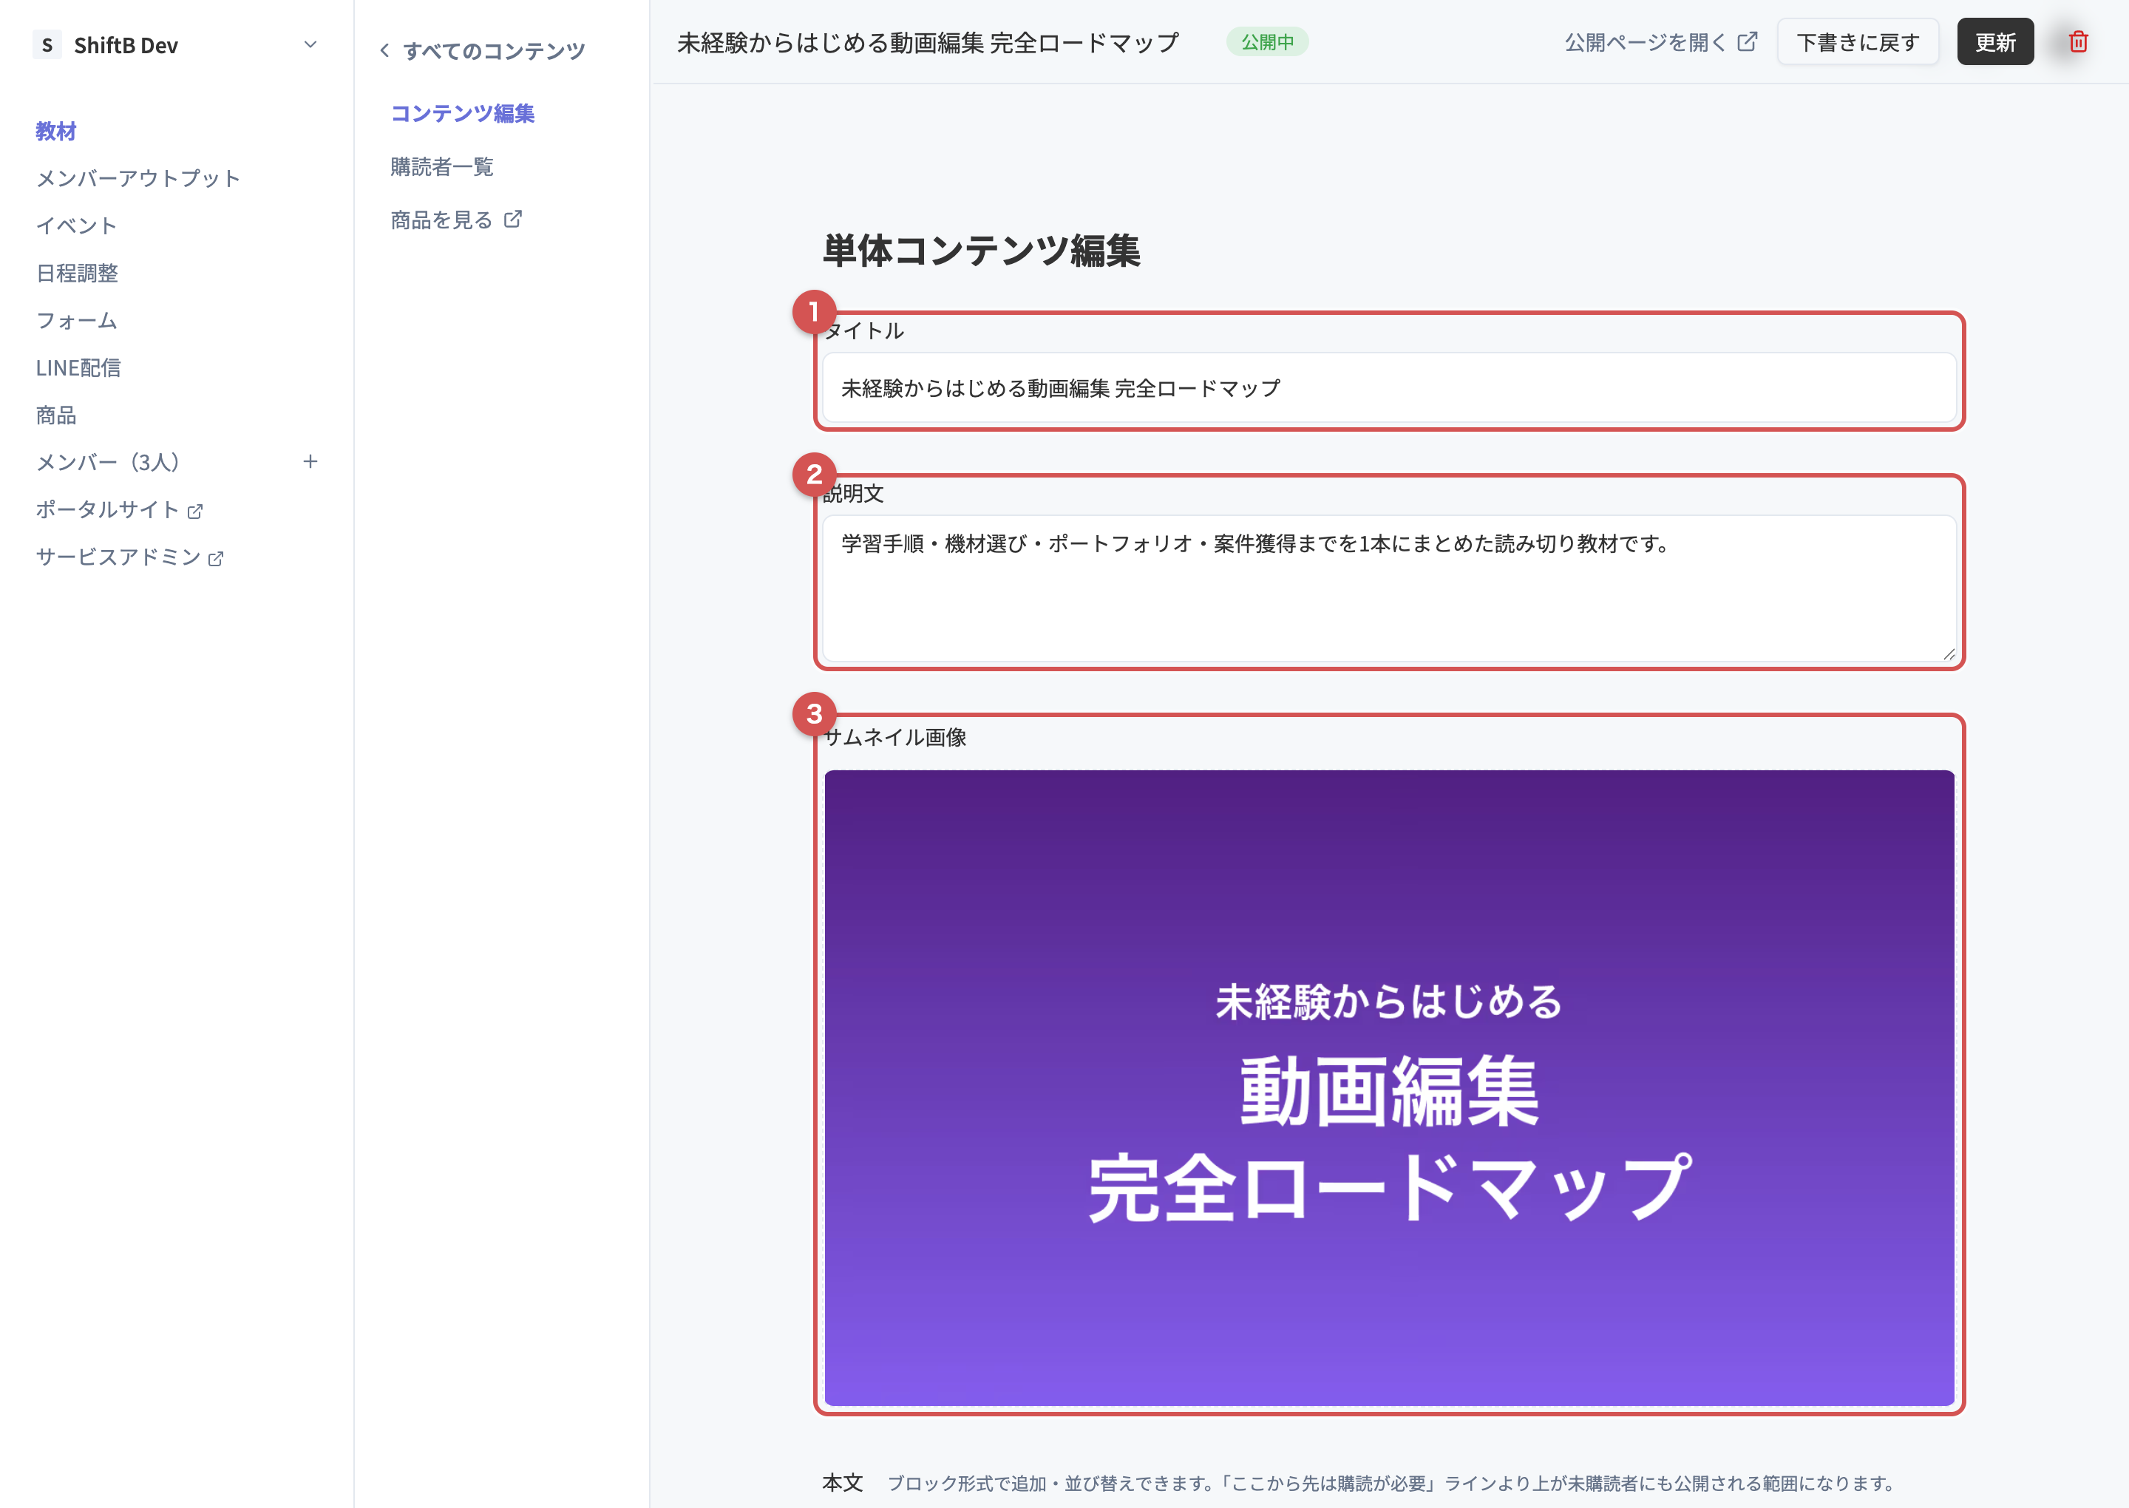Screen dimensions: 2129x1508
Task: Click the 更新 button
Action: pos(1995,42)
